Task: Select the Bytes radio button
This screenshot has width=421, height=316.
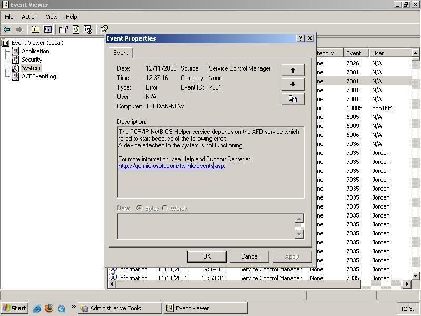Action: [x=139, y=208]
